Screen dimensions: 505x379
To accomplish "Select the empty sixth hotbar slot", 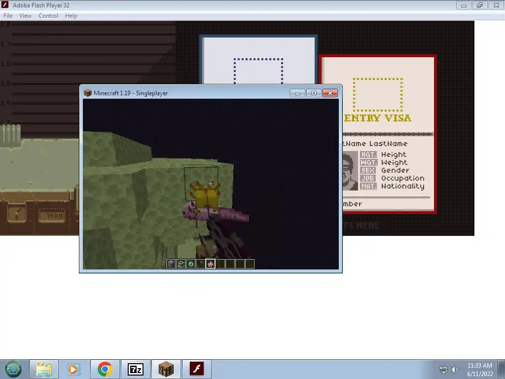I will (220, 264).
